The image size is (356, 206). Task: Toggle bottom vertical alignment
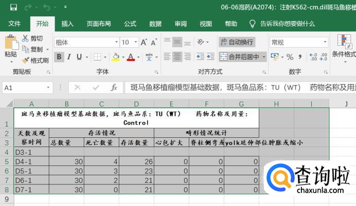coord(187,42)
